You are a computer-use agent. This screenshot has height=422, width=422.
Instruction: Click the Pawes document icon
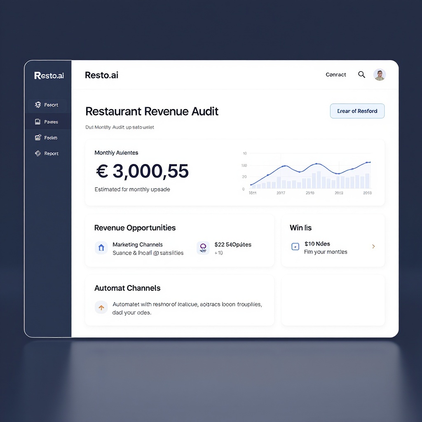click(x=38, y=122)
